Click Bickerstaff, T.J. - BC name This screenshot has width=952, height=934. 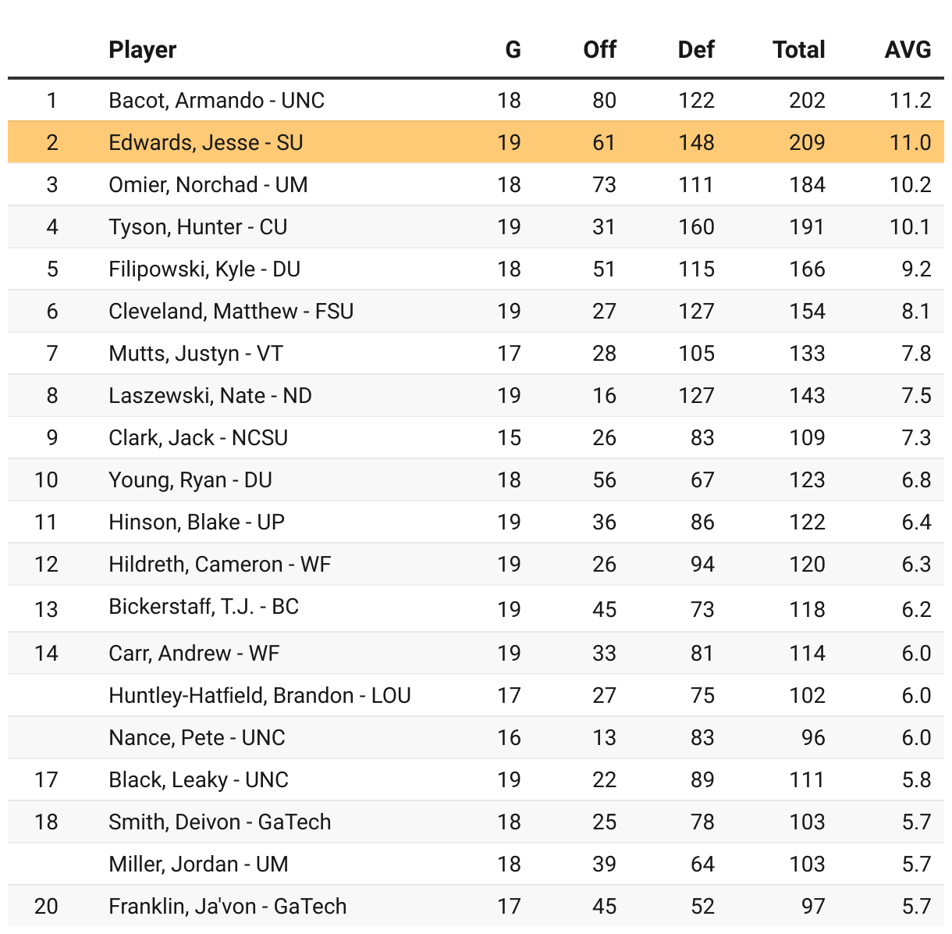click(204, 606)
